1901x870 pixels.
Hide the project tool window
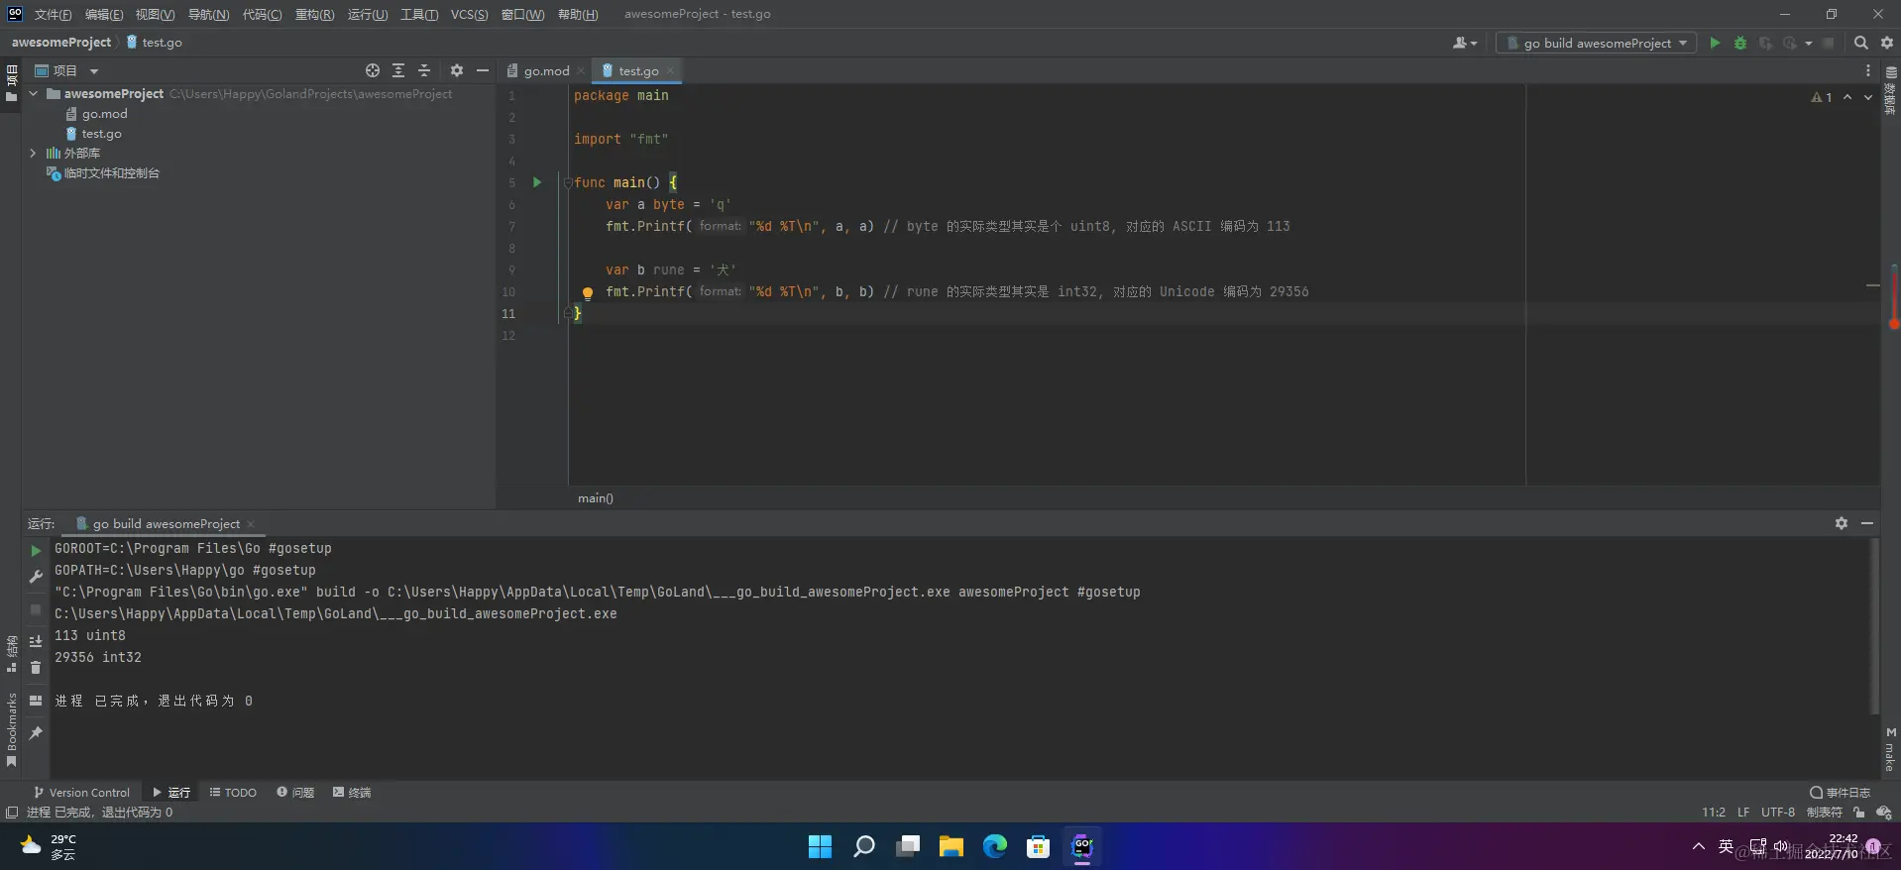tap(483, 70)
